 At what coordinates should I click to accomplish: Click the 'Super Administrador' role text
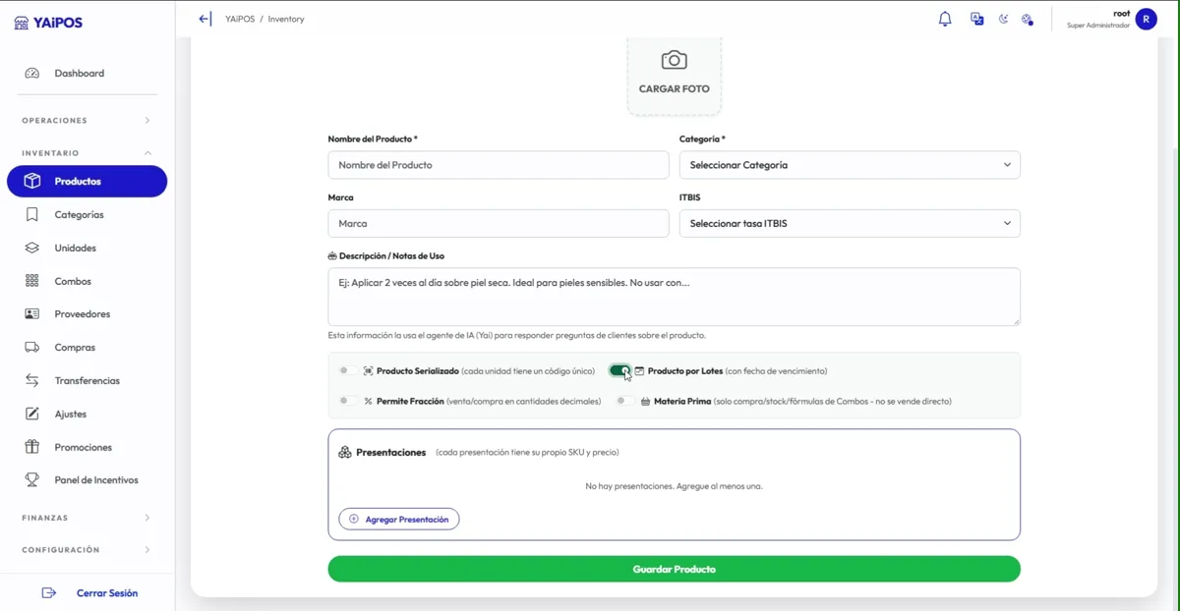pyautogui.click(x=1098, y=26)
